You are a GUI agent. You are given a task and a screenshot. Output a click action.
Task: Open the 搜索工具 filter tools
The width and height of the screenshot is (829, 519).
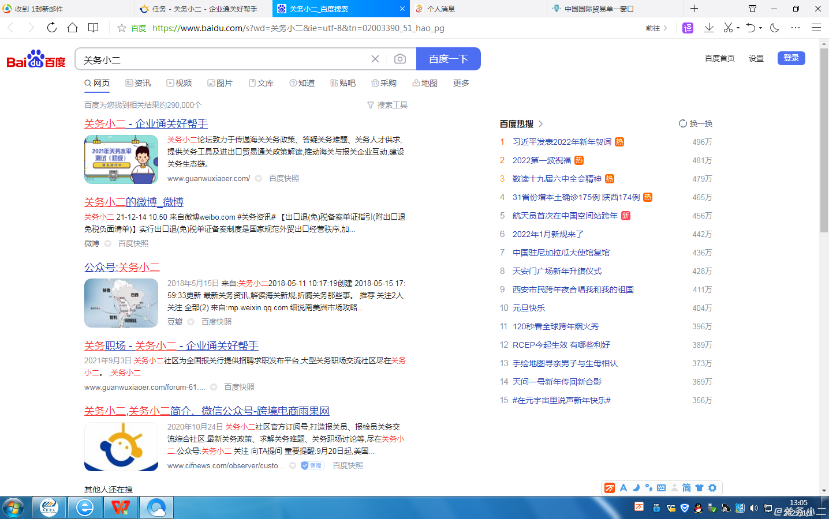click(x=387, y=105)
